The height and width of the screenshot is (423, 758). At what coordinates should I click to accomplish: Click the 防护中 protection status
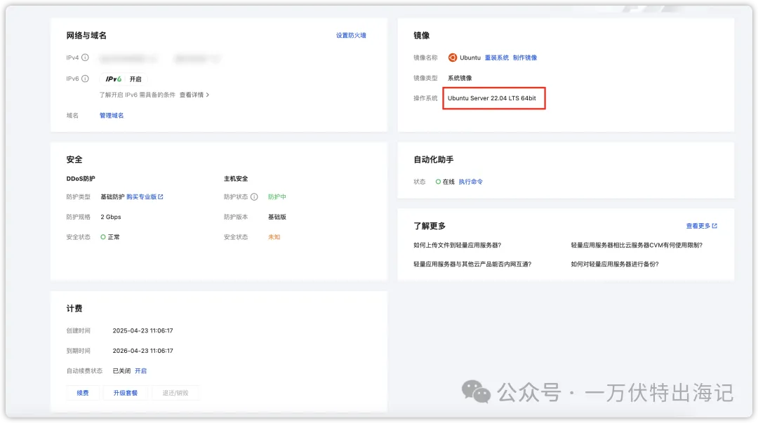(277, 196)
